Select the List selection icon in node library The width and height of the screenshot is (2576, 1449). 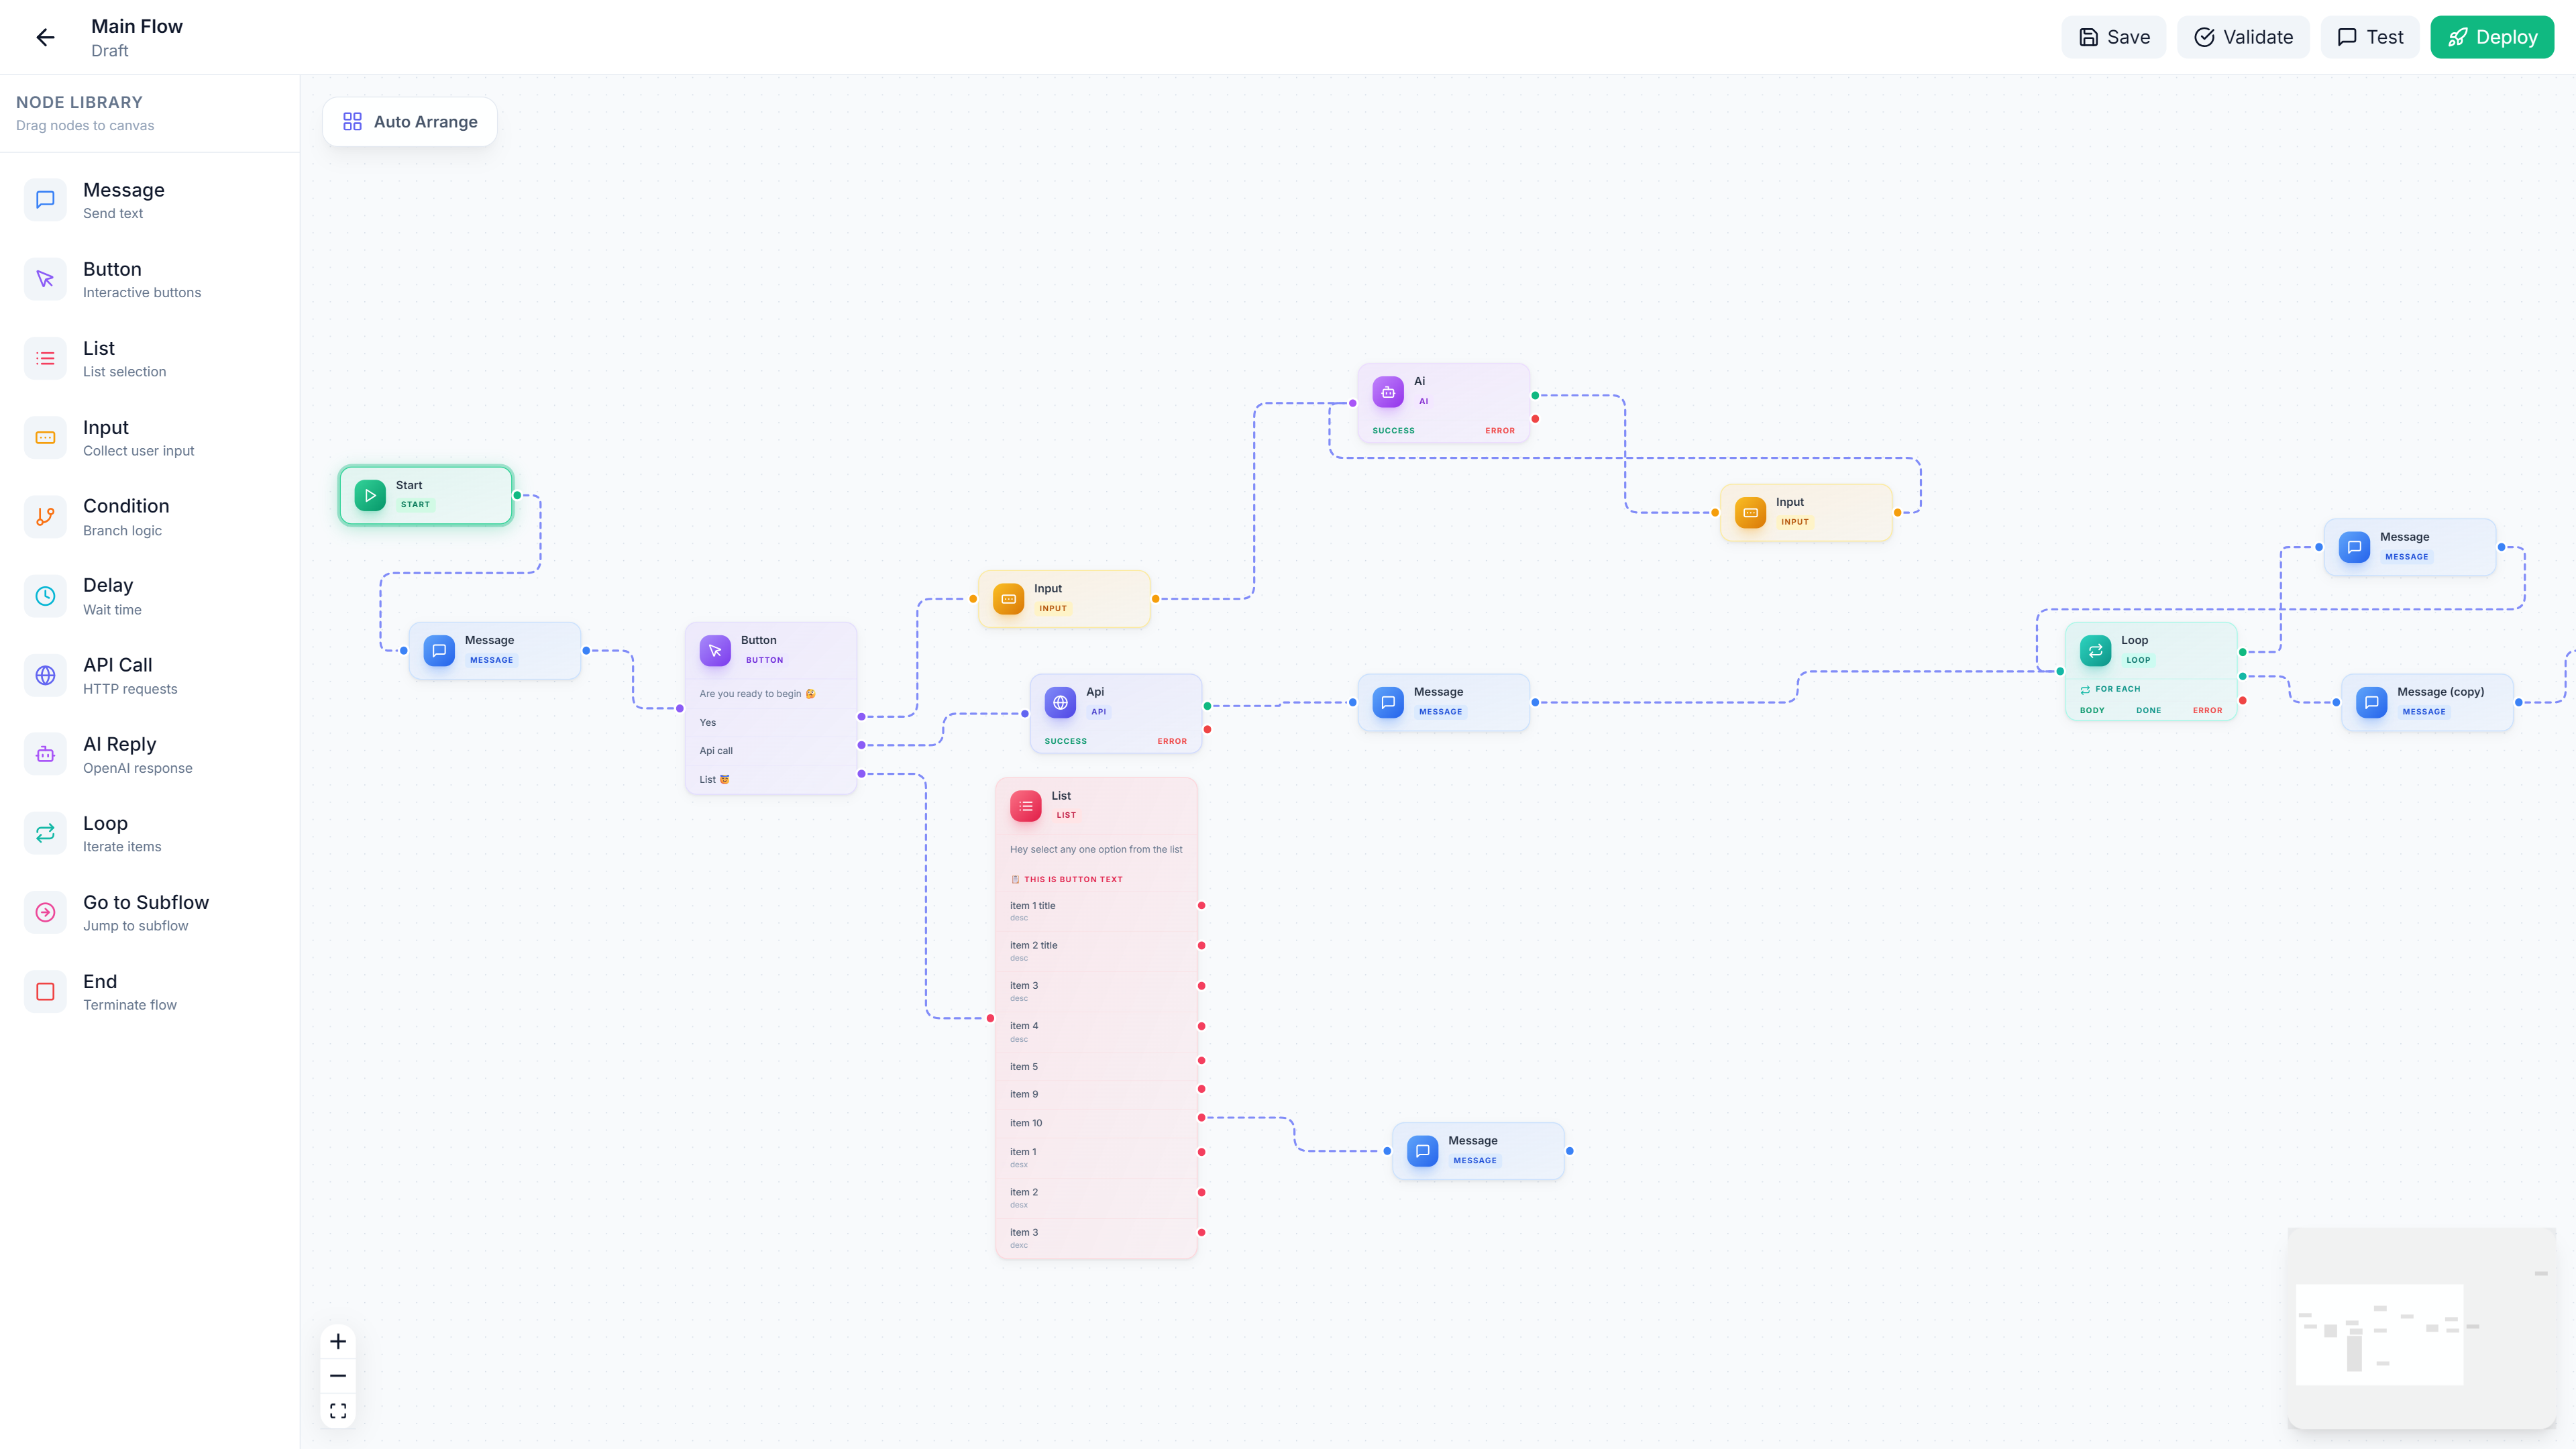tap(45, 358)
